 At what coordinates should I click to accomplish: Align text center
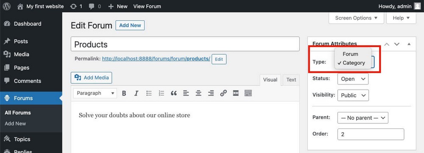(x=198, y=93)
